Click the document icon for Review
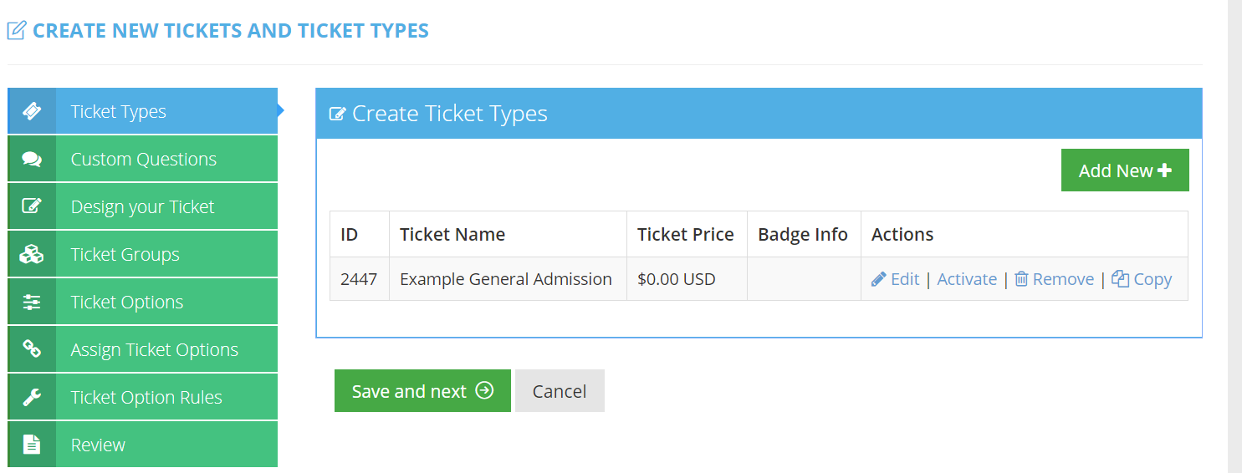1242x473 pixels. click(x=32, y=445)
